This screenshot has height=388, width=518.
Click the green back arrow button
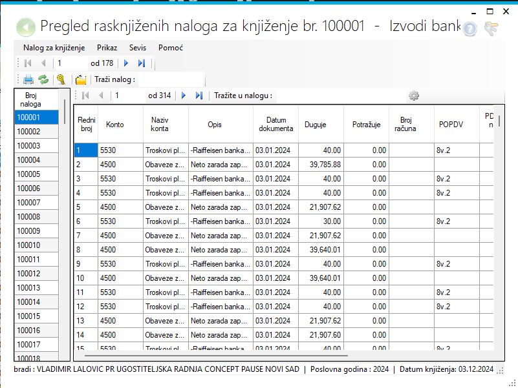point(26,27)
